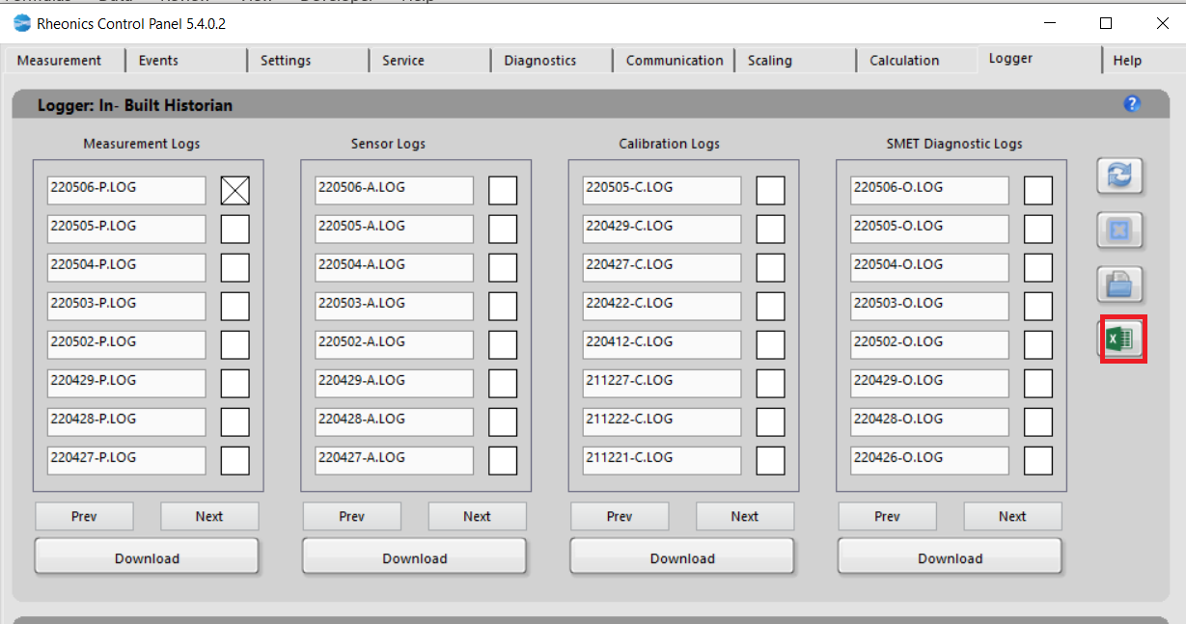Tick the 220429-C.LOG checkbox
The height and width of the screenshot is (624, 1186).
click(770, 230)
